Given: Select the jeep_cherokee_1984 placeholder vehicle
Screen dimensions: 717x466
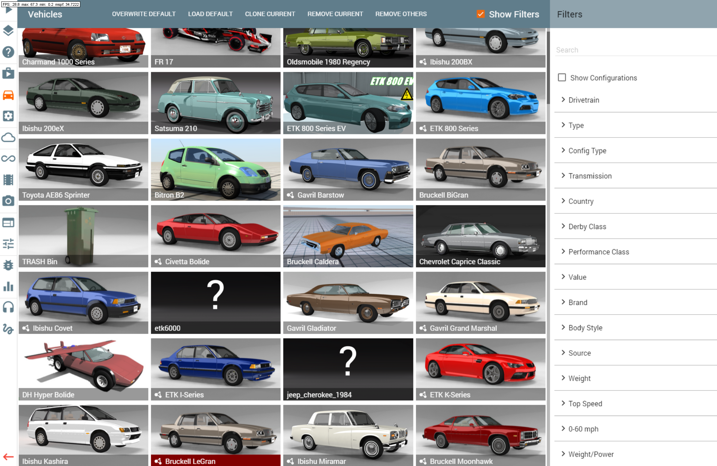Looking at the screenshot, I should pyautogui.click(x=348, y=369).
